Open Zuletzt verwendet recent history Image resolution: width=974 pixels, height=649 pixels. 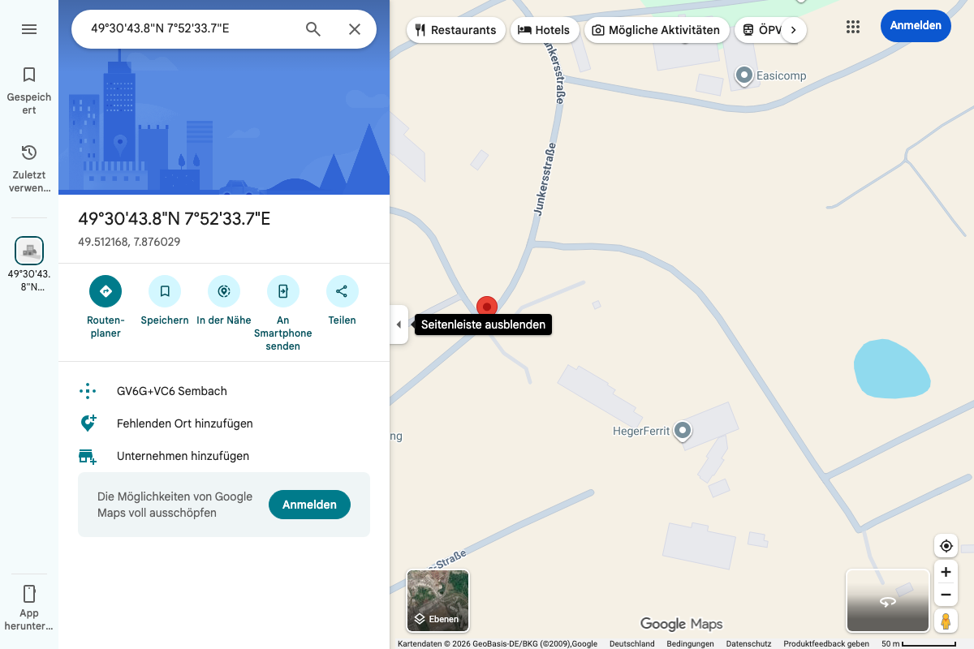coord(29,168)
